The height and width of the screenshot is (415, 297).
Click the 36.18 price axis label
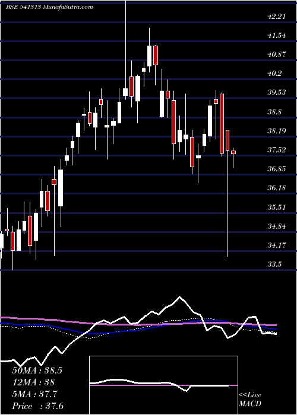click(x=276, y=188)
